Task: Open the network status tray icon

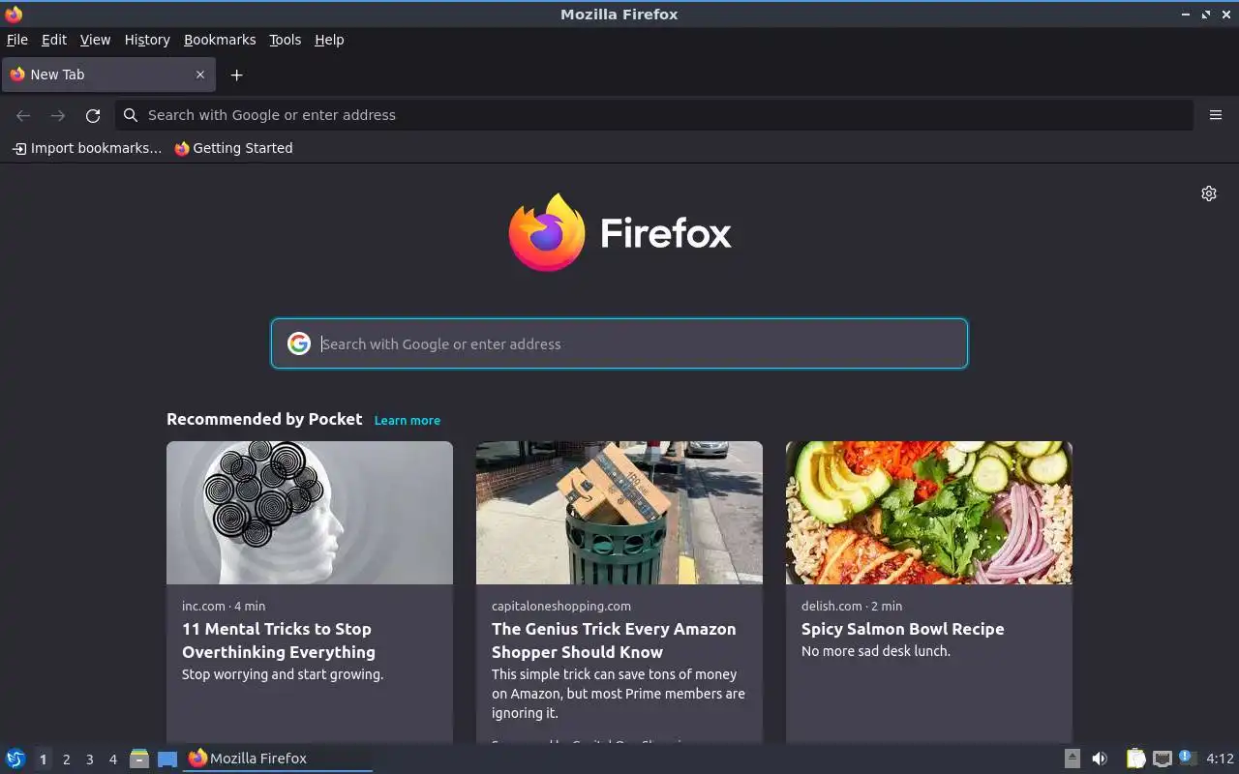Action: click(x=1163, y=759)
